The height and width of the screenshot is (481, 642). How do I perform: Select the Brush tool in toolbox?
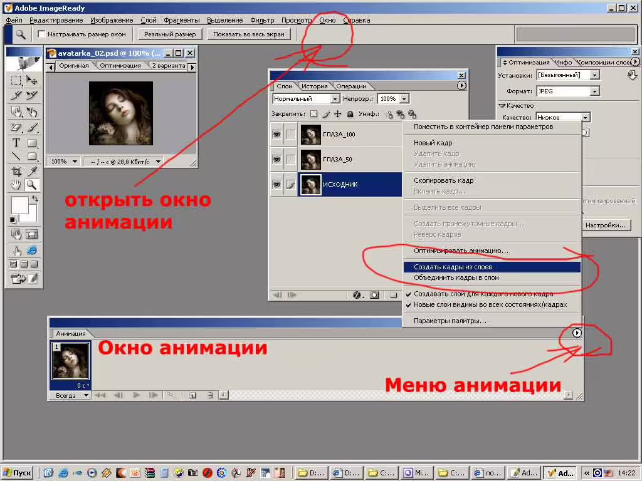click(x=32, y=128)
